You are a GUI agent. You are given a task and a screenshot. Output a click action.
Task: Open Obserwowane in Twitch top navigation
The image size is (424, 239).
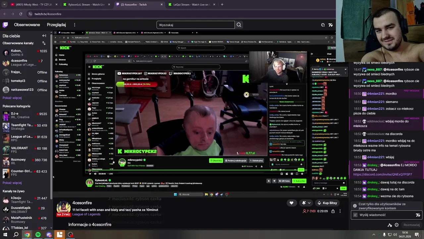(x=27, y=25)
